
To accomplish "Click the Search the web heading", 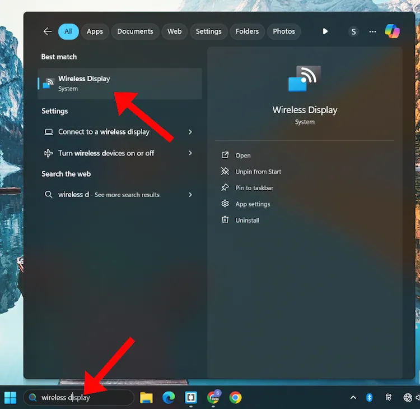I will pos(66,174).
